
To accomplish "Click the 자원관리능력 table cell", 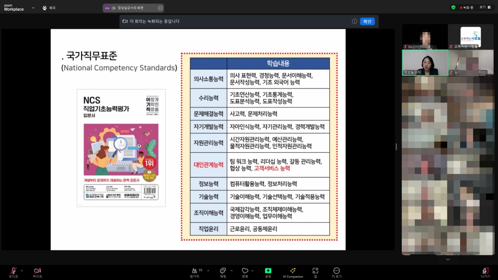I will click(208, 143).
